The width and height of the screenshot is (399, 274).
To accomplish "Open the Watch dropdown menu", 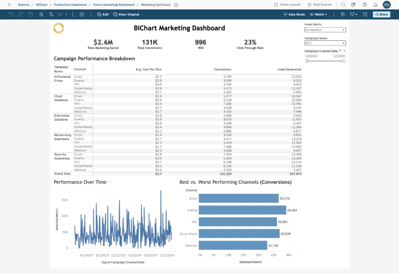I will point(318,14).
